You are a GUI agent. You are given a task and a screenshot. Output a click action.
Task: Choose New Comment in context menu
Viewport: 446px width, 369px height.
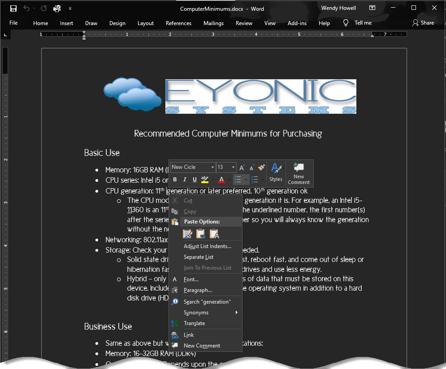[x=205, y=346]
